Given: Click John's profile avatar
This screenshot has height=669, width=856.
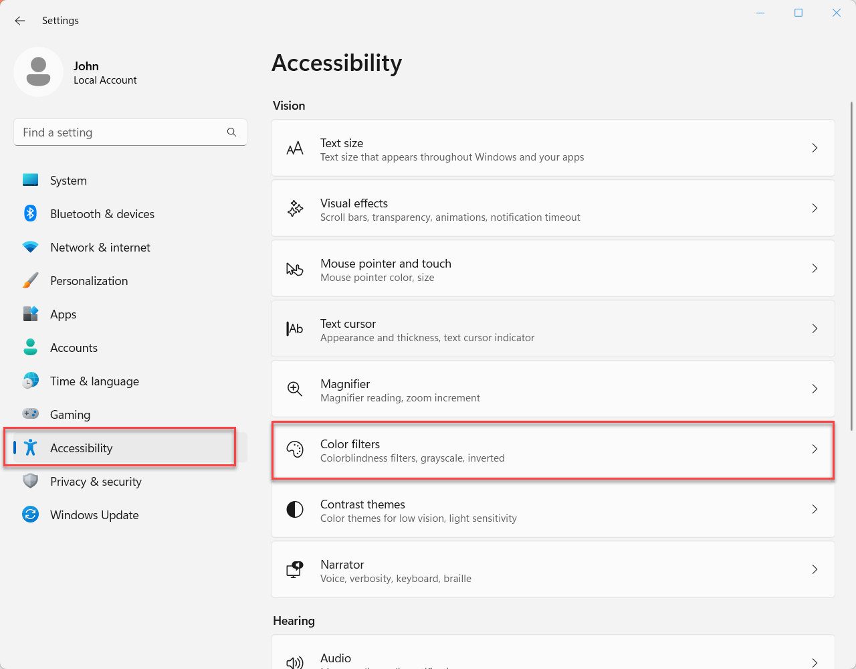Looking at the screenshot, I should pos(38,72).
